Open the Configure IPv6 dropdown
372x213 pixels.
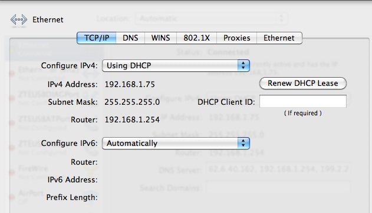[x=176, y=143]
